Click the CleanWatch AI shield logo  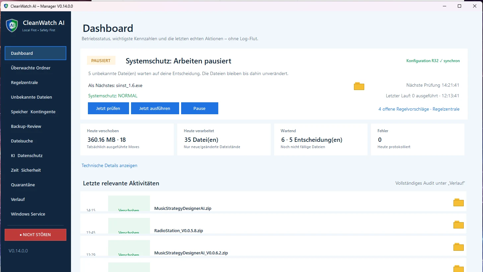click(x=12, y=26)
